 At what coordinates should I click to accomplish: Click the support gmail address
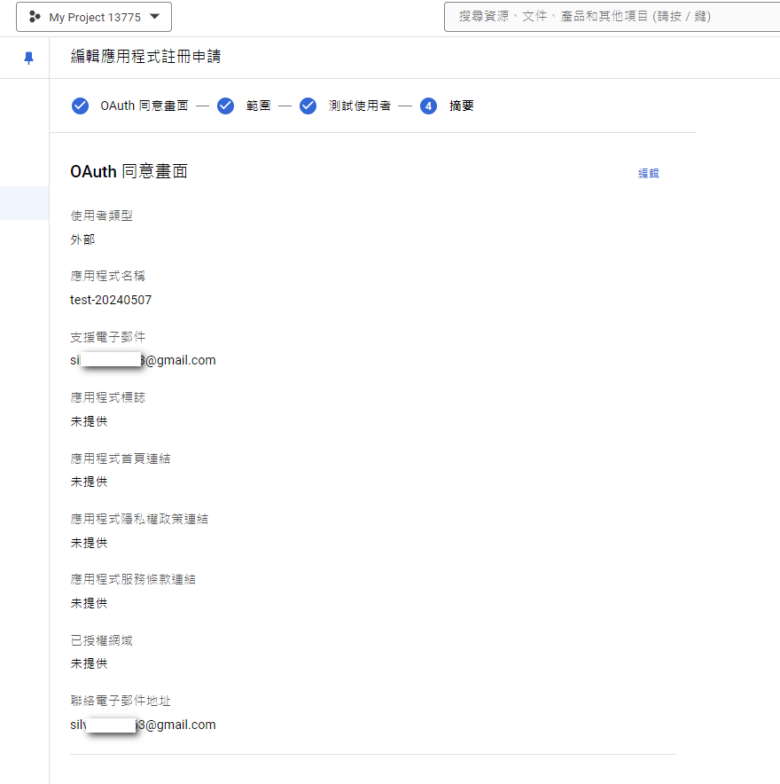143,359
